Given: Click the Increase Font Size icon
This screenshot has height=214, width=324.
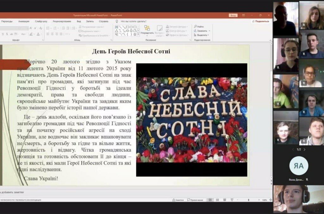Looking at the screenshot, I should (31, 28).
